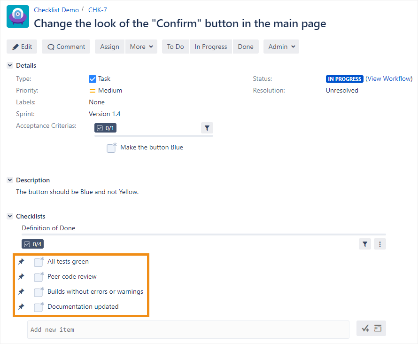Check the Make the button Blue checkbox
The image size is (418, 344).
111,148
